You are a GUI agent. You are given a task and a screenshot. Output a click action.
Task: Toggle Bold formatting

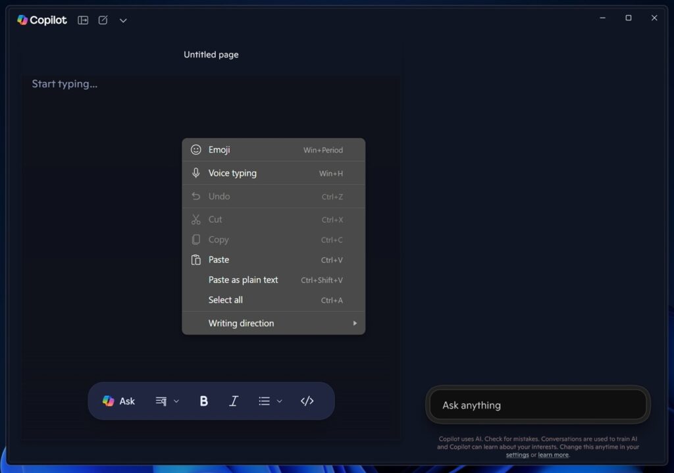[x=204, y=401]
